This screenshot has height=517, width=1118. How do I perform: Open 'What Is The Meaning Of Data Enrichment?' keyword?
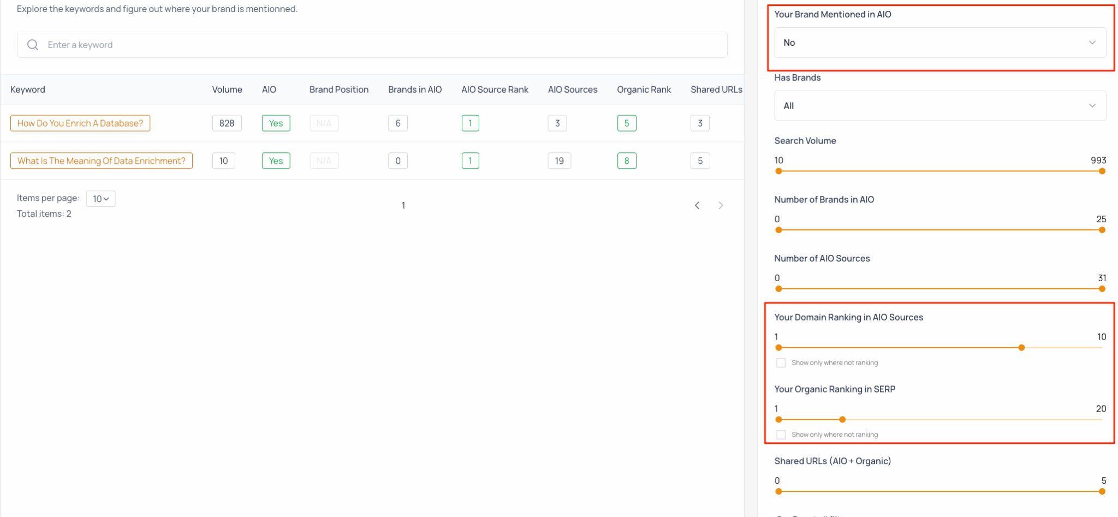(x=102, y=161)
